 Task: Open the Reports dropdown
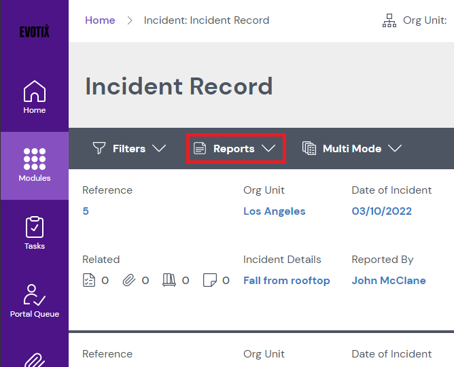pos(234,148)
